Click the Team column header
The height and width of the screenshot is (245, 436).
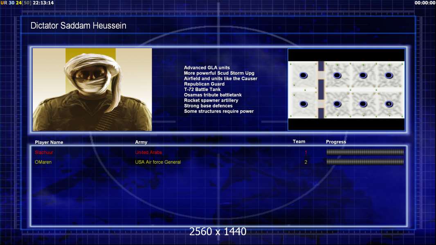click(299, 142)
